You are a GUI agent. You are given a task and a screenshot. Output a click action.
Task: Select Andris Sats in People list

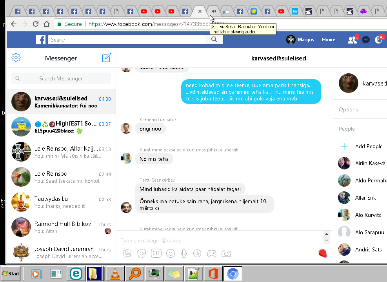[360, 250]
